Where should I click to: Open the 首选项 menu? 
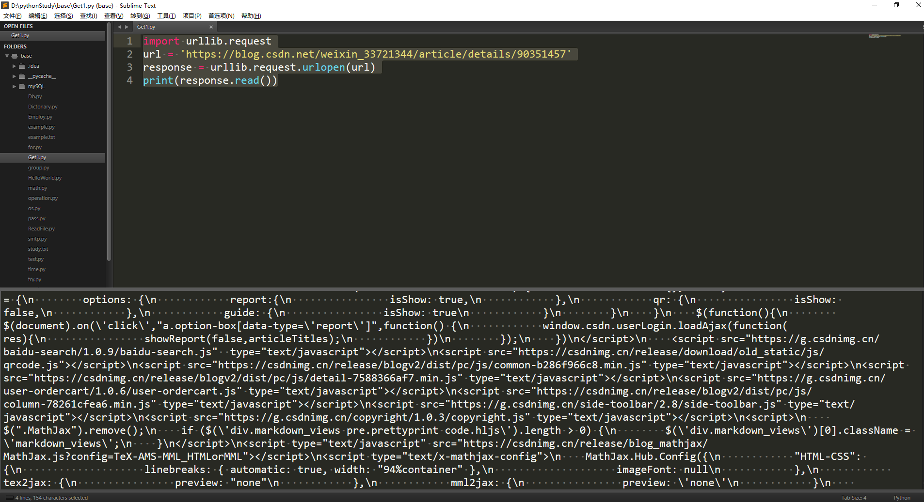coord(221,15)
